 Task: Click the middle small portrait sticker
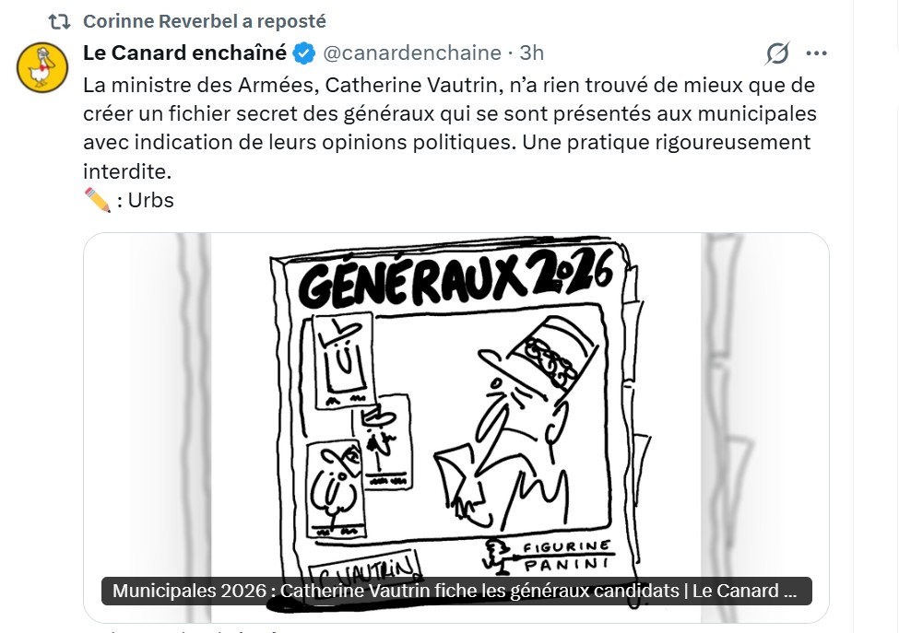[x=383, y=441]
